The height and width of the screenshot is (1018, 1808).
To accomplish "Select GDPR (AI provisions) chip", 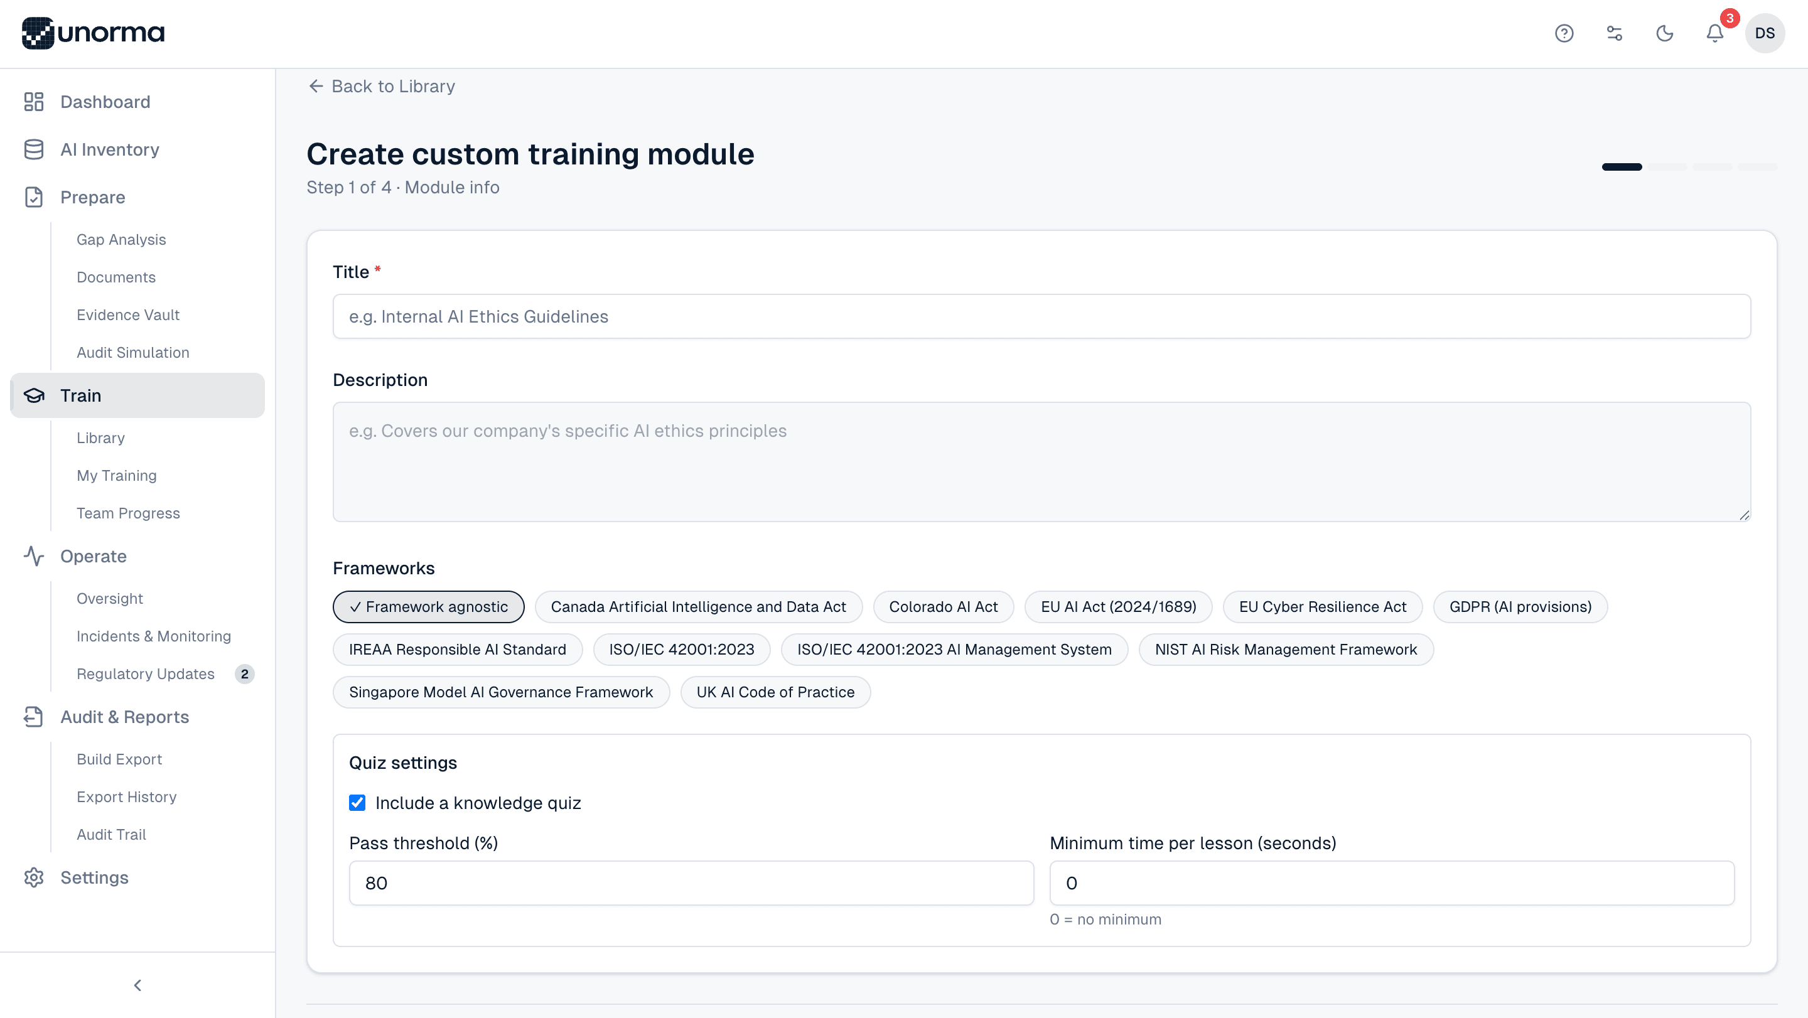I will click(1520, 607).
